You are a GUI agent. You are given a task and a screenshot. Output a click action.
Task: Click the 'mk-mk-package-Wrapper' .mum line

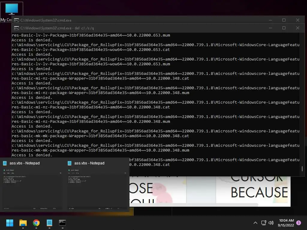coord(100,150)
